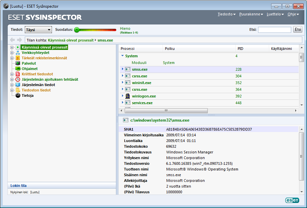Screen dimensions: 307x208
Task: Click the SHA1 hash value row
Action: 209,129
